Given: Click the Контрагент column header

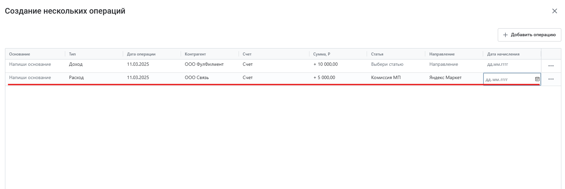Looking at the screenshot, I should (210, 54).
